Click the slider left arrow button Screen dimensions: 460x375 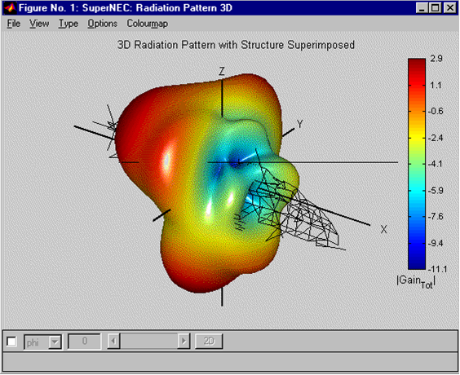[113, 342]
